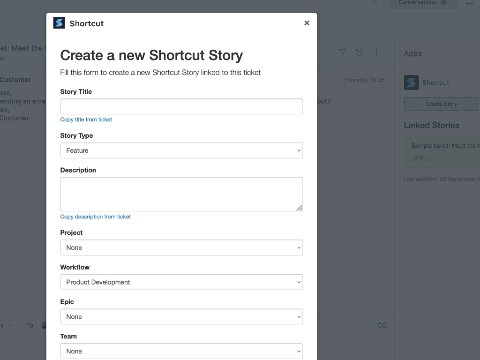Image resolution: width=480 pixels, height=360 pixels.
Task: Open the Workflow dropdown showing Product Development
Action: (x=181, y=282)
